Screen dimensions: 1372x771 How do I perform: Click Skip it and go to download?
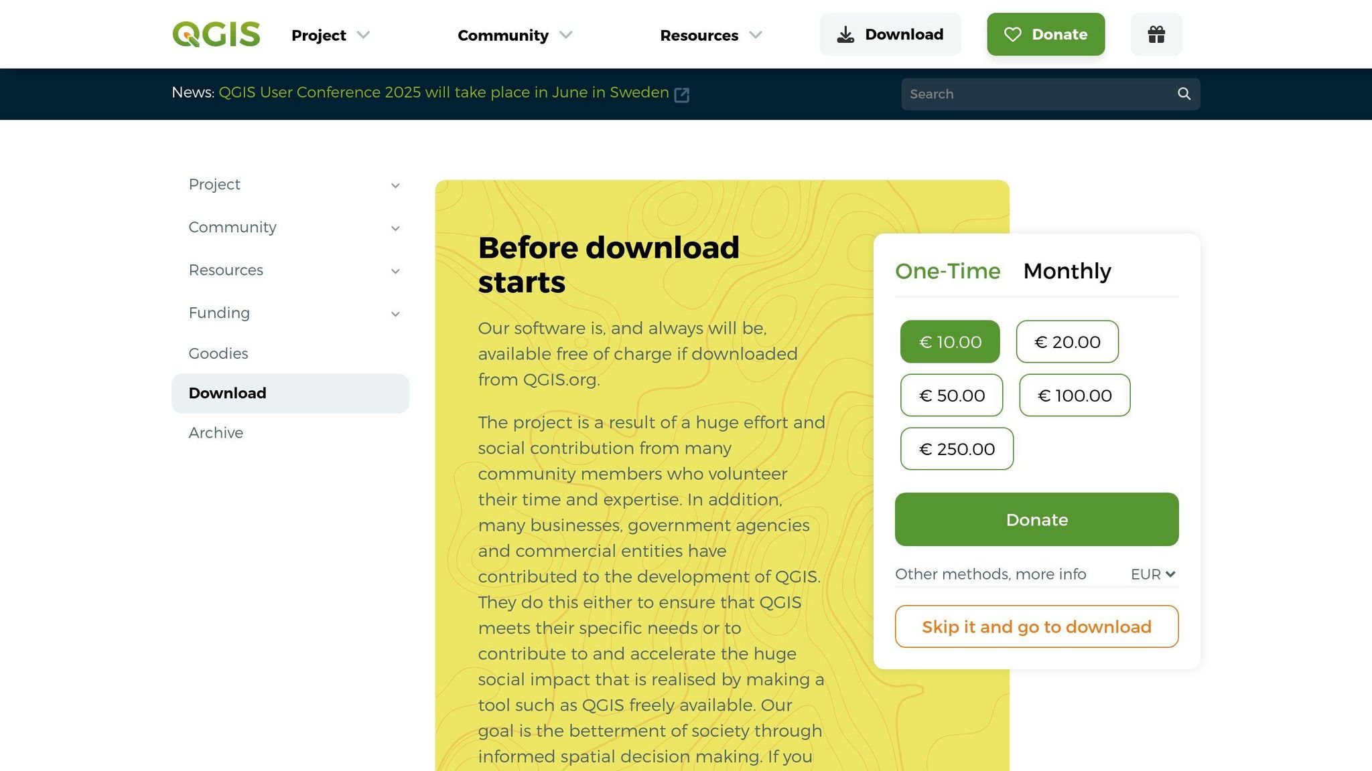(1036, 626)
